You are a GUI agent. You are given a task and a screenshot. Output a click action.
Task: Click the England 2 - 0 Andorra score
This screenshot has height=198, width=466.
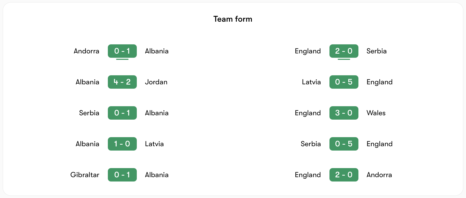coord(344,175)
